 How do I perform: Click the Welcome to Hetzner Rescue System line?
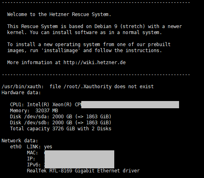(59, 14)
